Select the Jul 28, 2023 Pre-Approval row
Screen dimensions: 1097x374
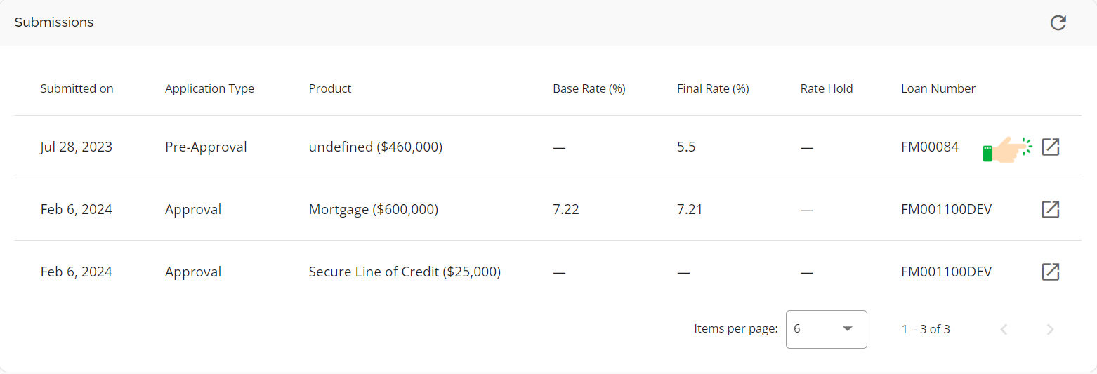206,147
